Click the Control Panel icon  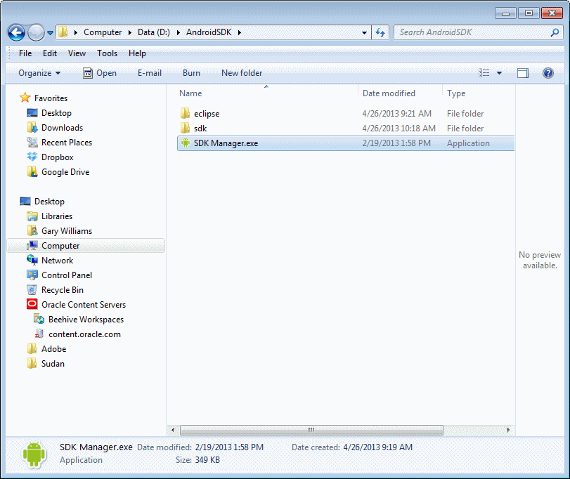32,275
